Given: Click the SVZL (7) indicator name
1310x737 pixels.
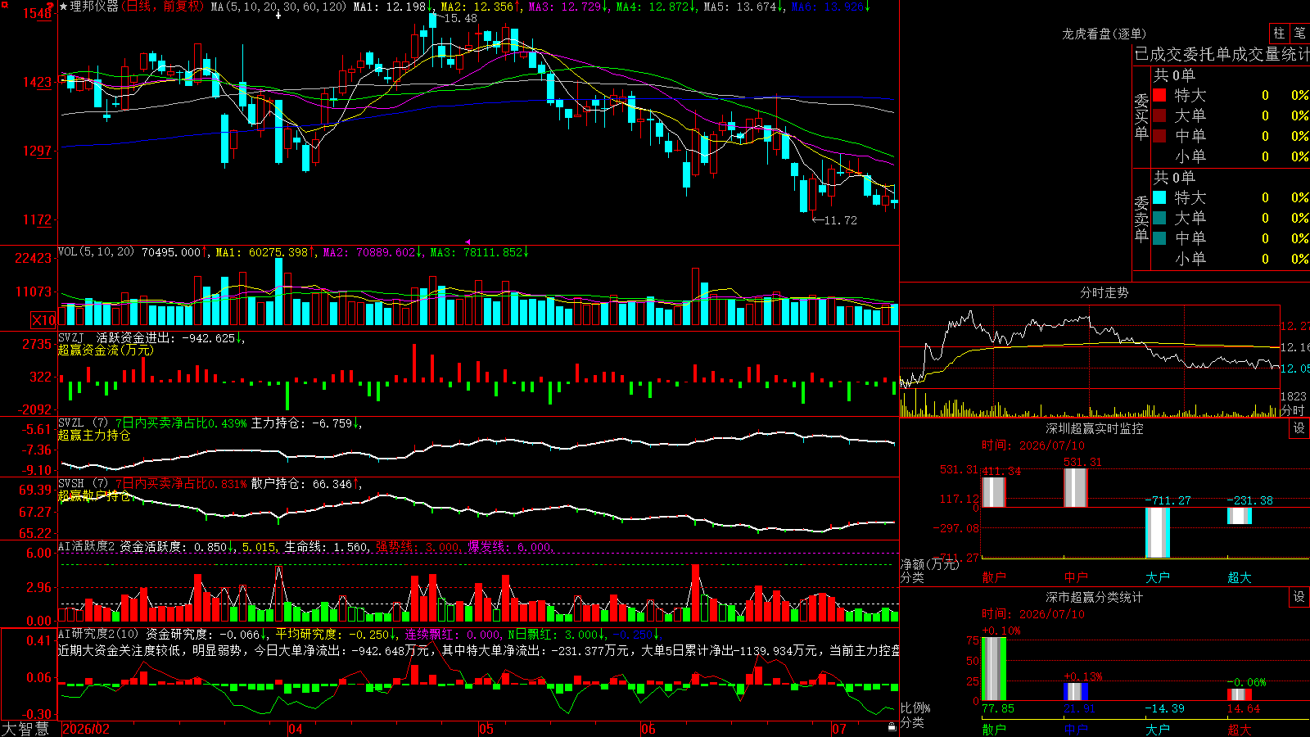Looking at the screenshot, I should pyautogui.click(x=83, y=423).
